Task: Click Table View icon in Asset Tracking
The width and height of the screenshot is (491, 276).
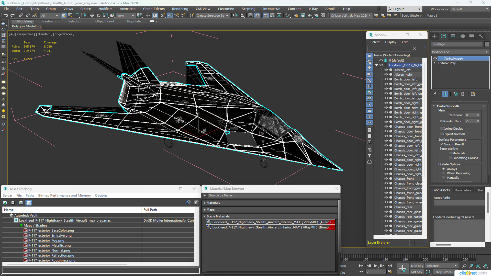Action: [x=29, y=203]
